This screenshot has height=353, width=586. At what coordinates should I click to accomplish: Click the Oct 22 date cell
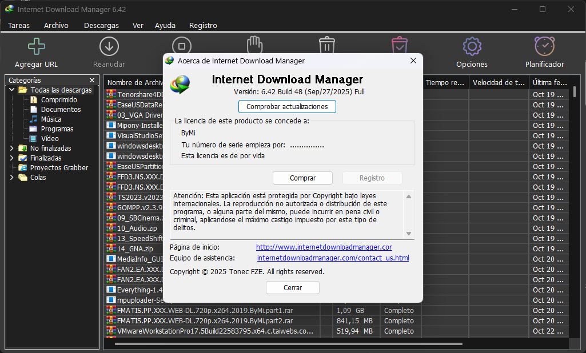(548, 331)
